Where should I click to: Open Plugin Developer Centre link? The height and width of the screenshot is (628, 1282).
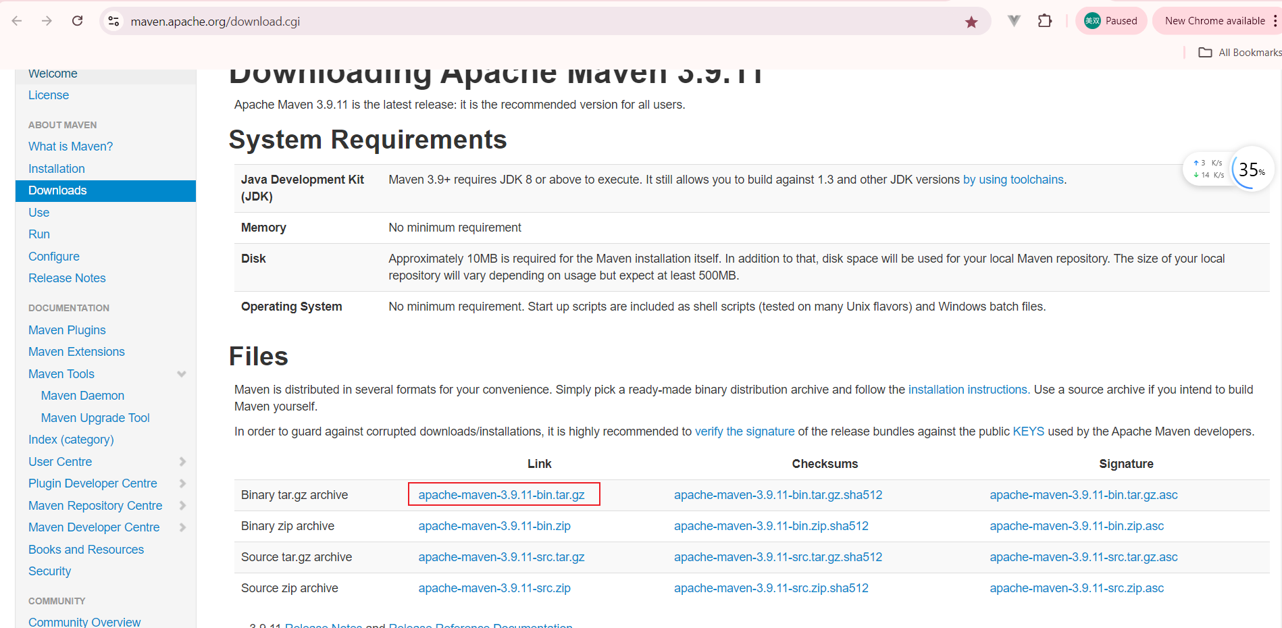93,483
